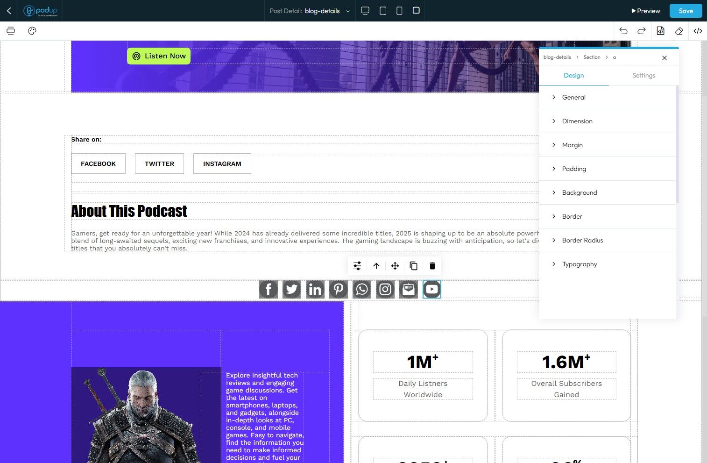The height and width of the screenshot is (463, 707).
Task: Open the code editor view
Action: coord(698,31)
